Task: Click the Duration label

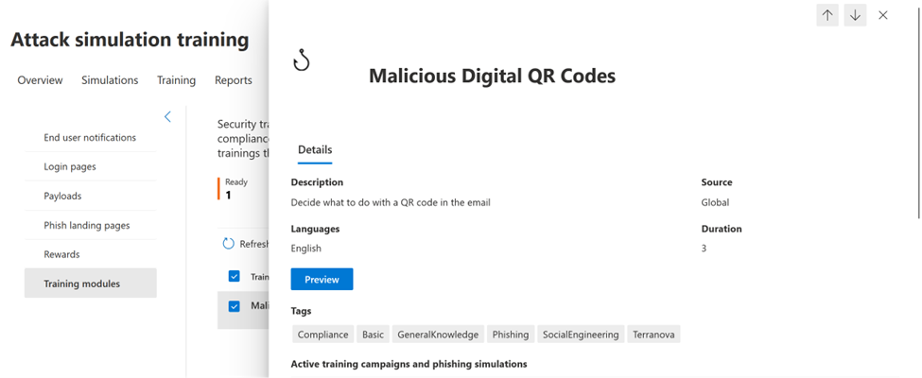Action: (722, 229)
